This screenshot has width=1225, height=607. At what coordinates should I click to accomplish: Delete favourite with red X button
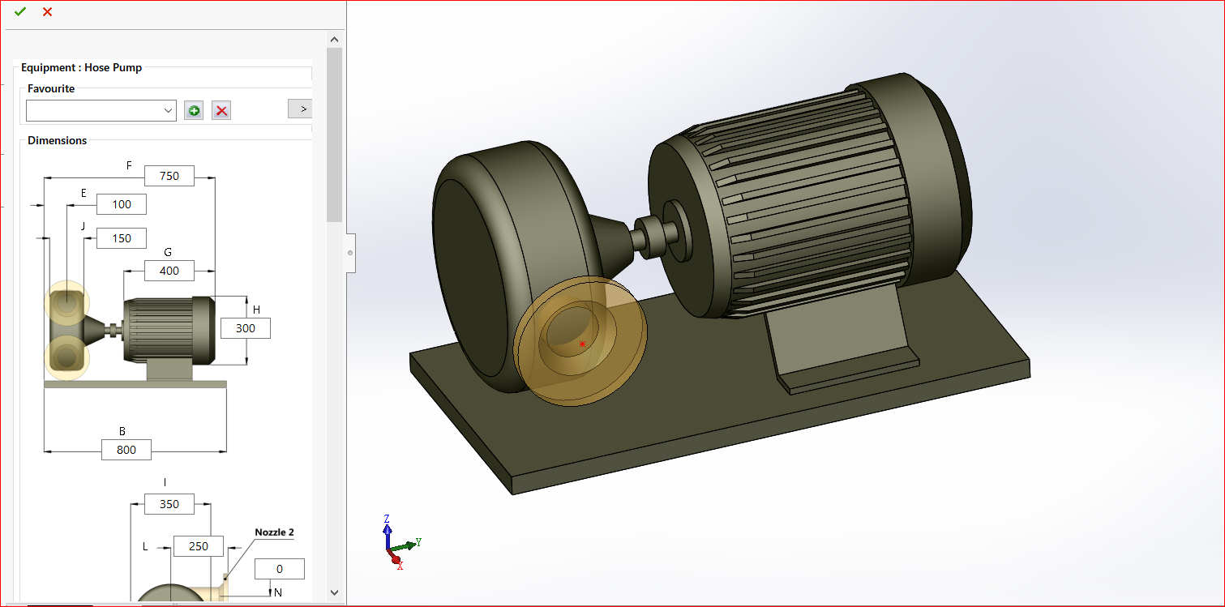(x=221, y=110)
